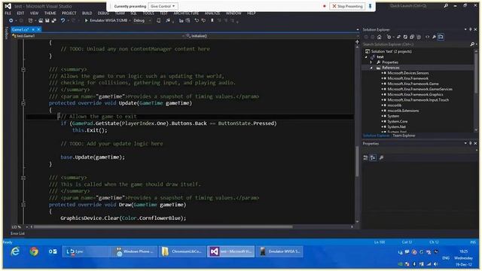The height and width of the screenshot is (271, 482).
Task: Expand the Properties tree node
Action: [x=371, y=62]
